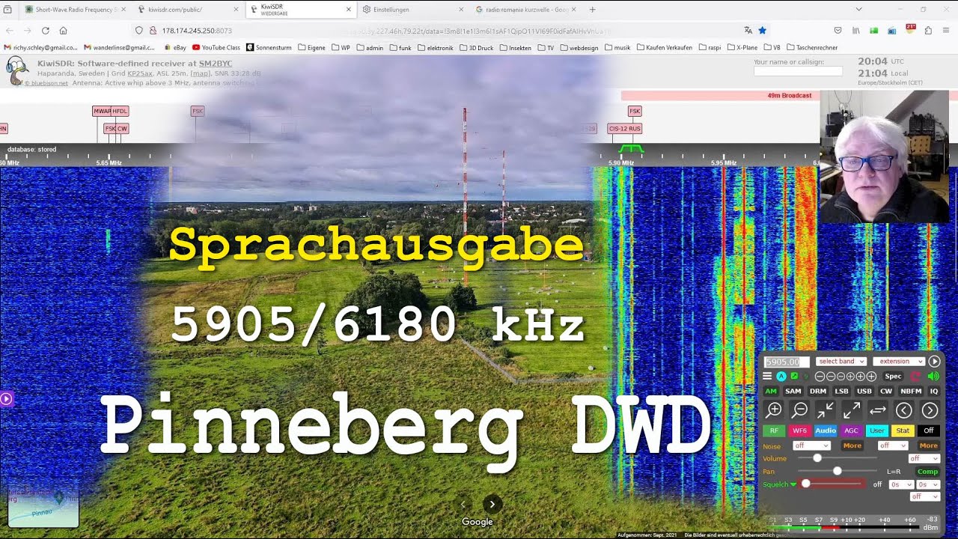958x539 pixels.
Task: Select SAM demodulation mode
Action: pos(793,392)
